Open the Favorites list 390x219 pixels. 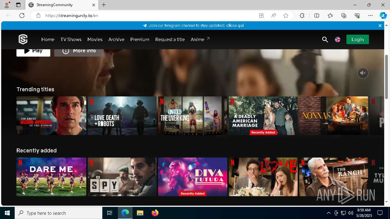click(x=330, y=16)
